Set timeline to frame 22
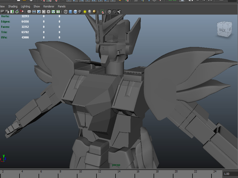The height and width of the screenshot is (178, 238). tap(195, 171)
